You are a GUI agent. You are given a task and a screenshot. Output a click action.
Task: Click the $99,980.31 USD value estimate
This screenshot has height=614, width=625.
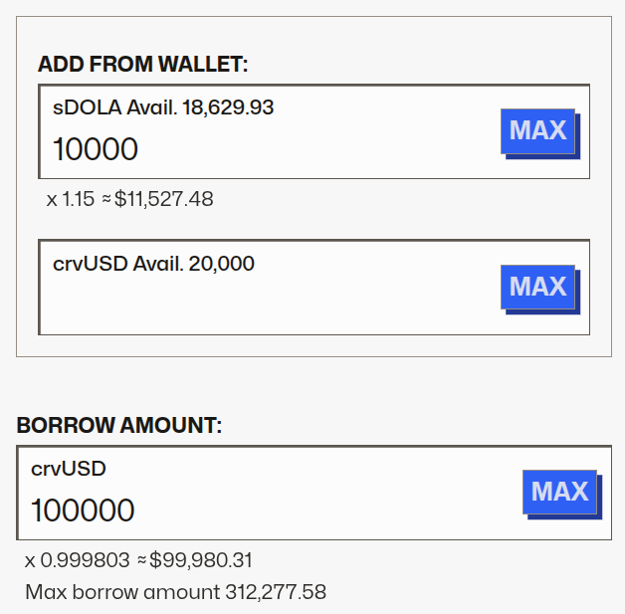coord(200,560)
